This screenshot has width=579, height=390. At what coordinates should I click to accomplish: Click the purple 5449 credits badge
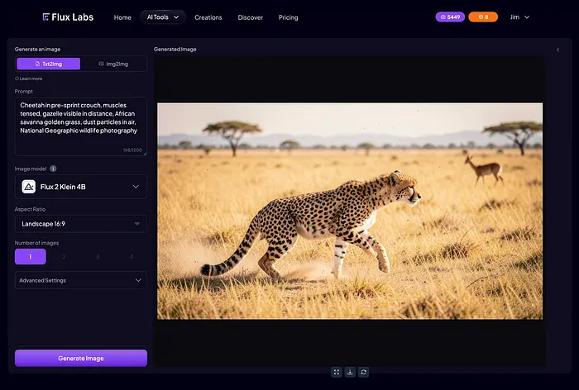coord(450,17)
